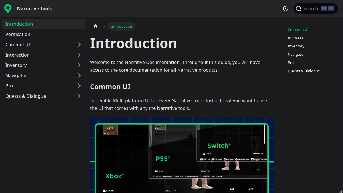Click the Search input field

pyautogui.click(x=310, y=9)
